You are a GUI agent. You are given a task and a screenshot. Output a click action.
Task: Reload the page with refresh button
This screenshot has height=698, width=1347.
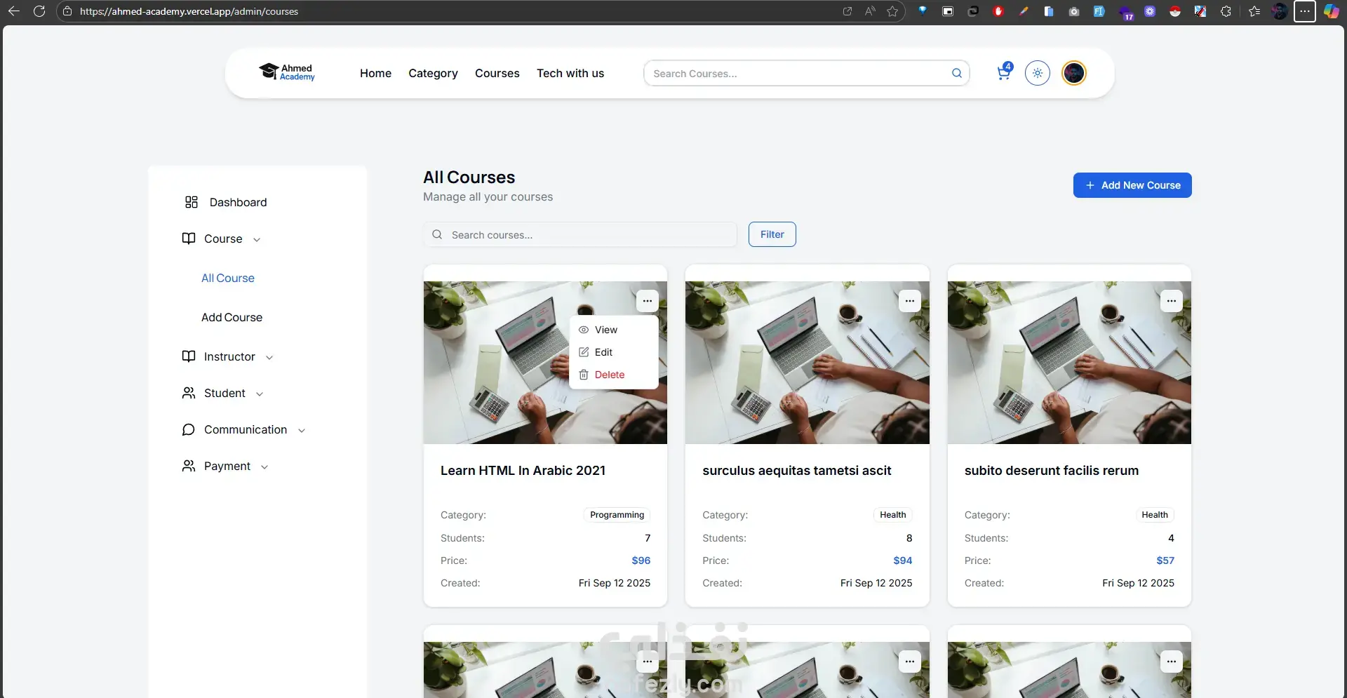coord(39,11)
